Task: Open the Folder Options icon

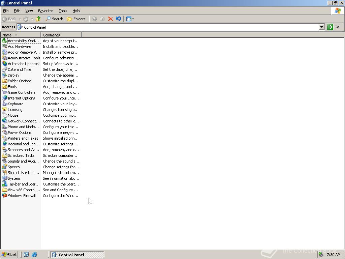Action: click(x=5, y=81)
